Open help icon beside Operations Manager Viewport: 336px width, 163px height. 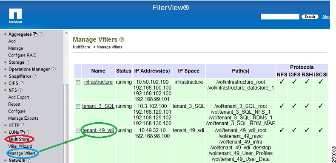[53, 69]
